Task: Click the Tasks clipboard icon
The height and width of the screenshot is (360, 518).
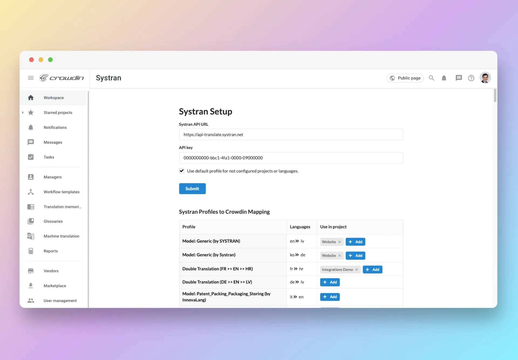Action: 31,157
